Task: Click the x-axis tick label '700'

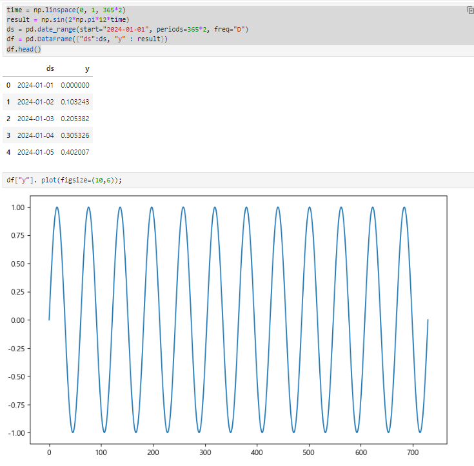Action: coord(413,452)
